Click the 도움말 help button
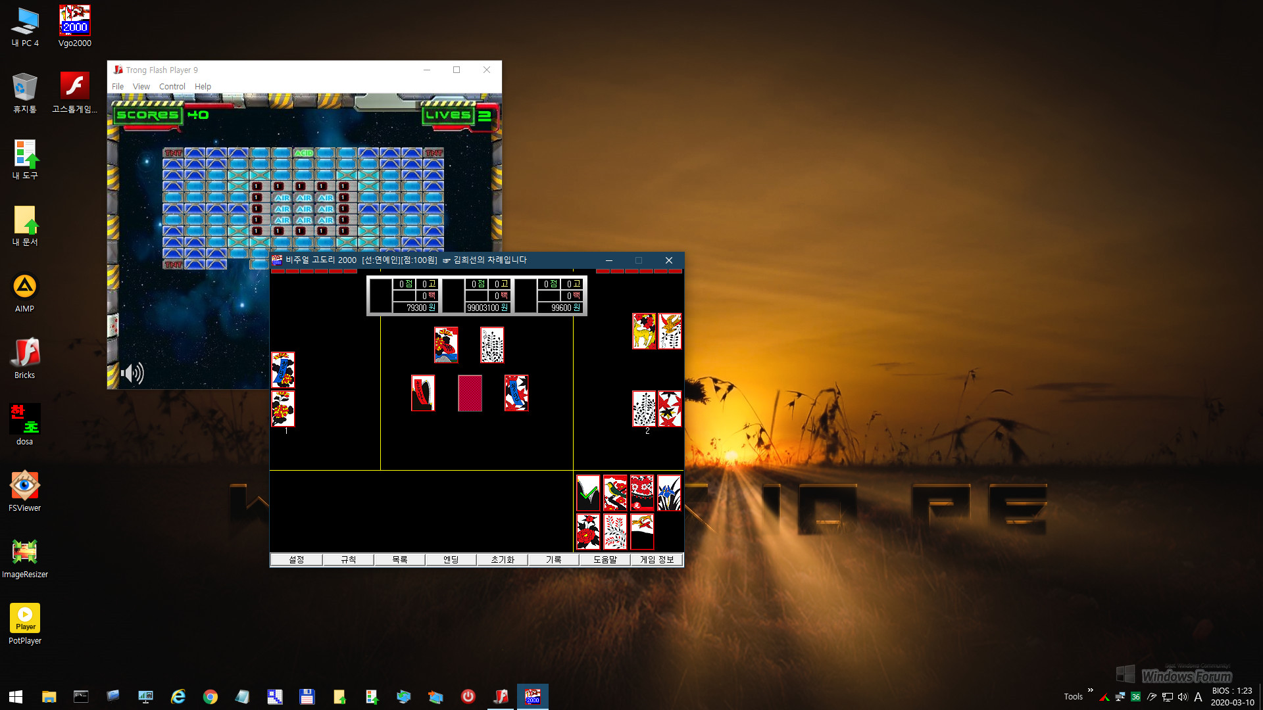Viewport: 1263px width, 710px height. (605, 559)
